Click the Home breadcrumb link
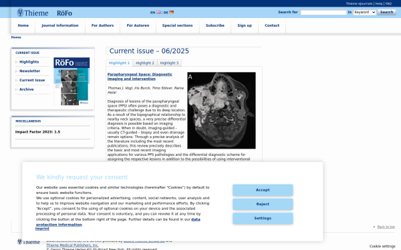401x250 pixels. point(16,37)
